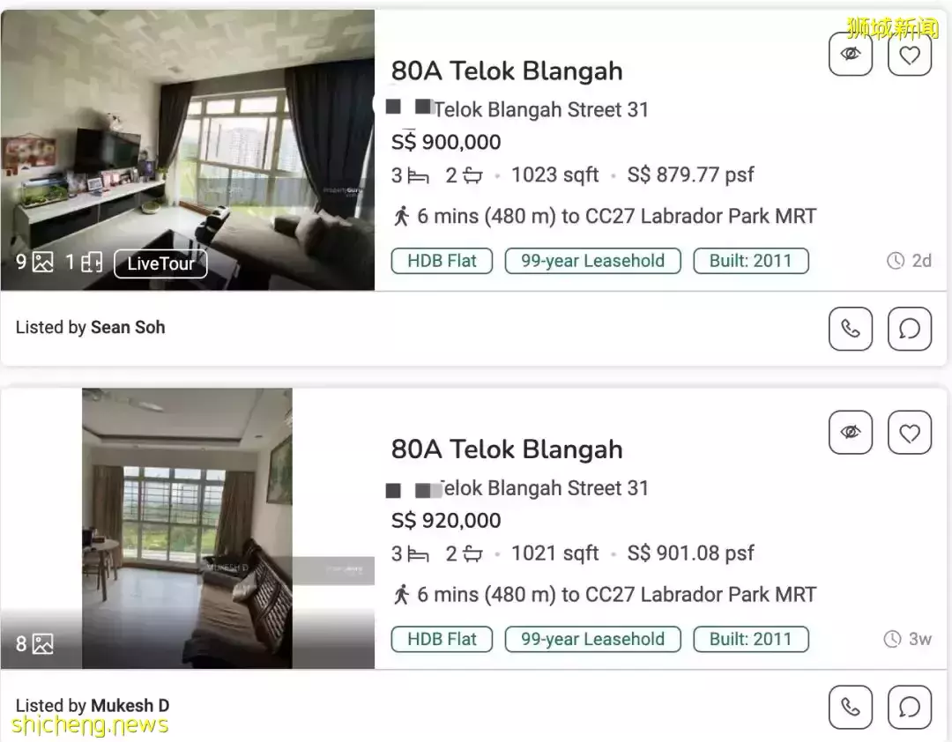
Task: Open the LiveTour for the first listing
Action: click(160, 263)
